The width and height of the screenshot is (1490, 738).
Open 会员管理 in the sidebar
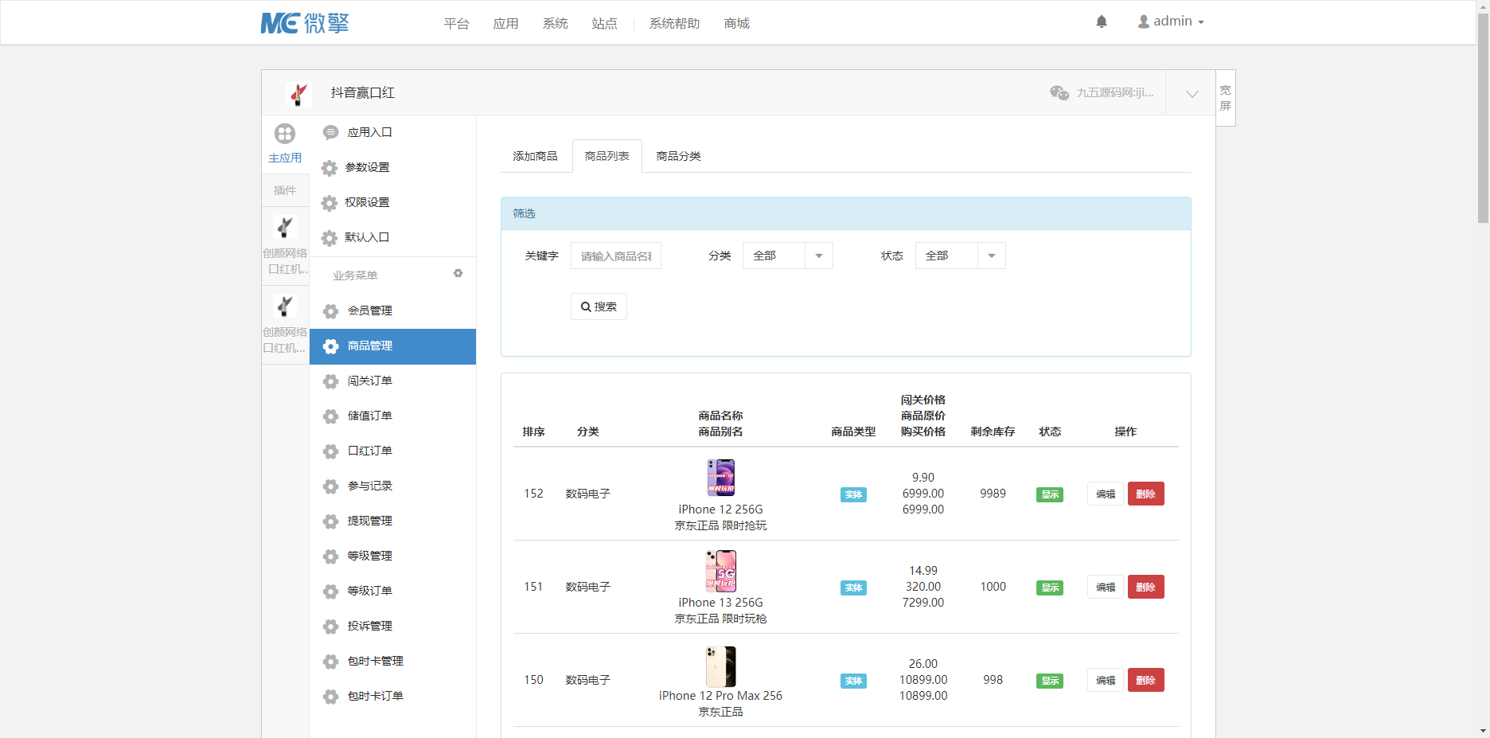pos(368,310)
